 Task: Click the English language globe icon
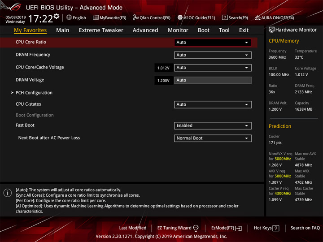(69, 17)
